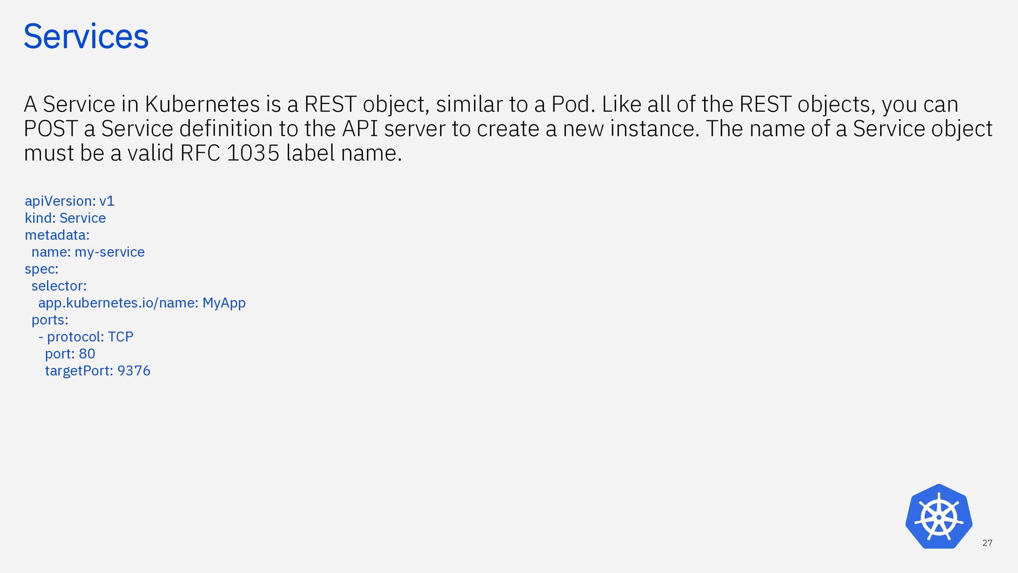Viewport: 1018px width, 573px height.
Task: Click the words label name at paragraph end
Action: click(342, 153)
